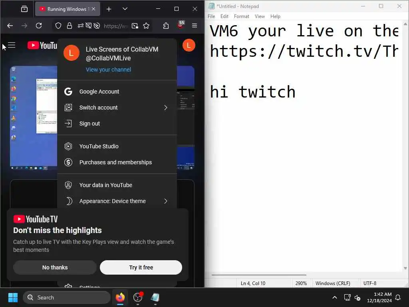Click the channel avatar in account menu

click(x=71, y=53)
